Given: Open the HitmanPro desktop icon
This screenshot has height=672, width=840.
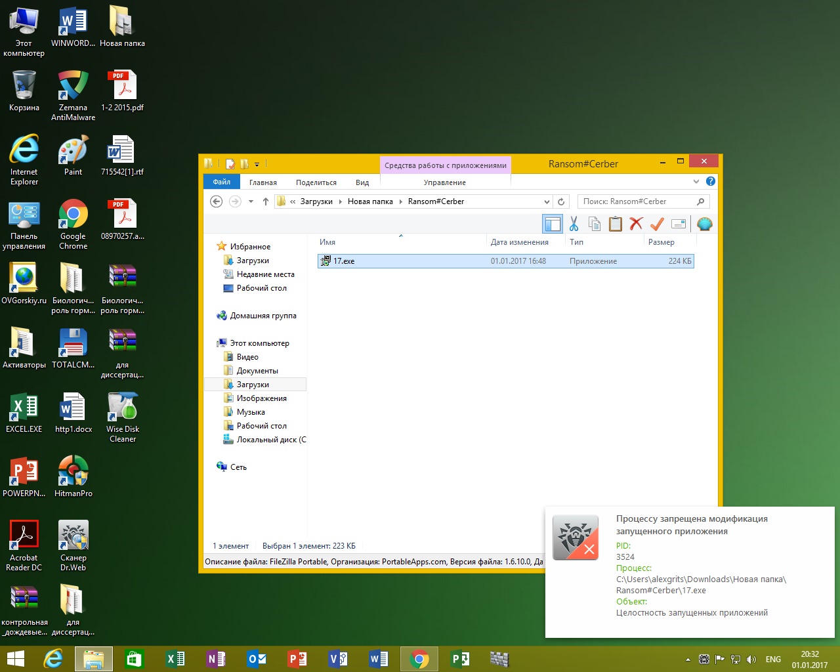Looking at the screenshot, I should [x=73, y=476].
